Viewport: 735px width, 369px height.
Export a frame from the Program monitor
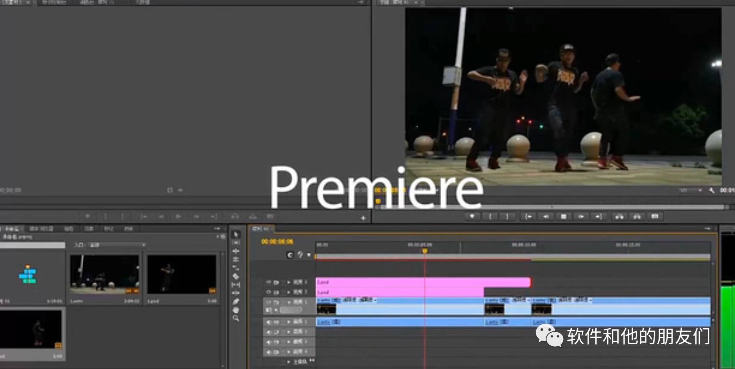click(655, 216)
